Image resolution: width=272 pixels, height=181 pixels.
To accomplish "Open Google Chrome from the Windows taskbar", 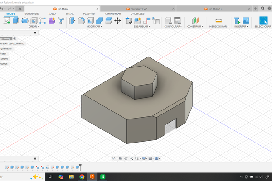I will click(82, 176).
